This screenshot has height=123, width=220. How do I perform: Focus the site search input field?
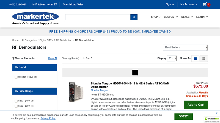coord(98,17)
